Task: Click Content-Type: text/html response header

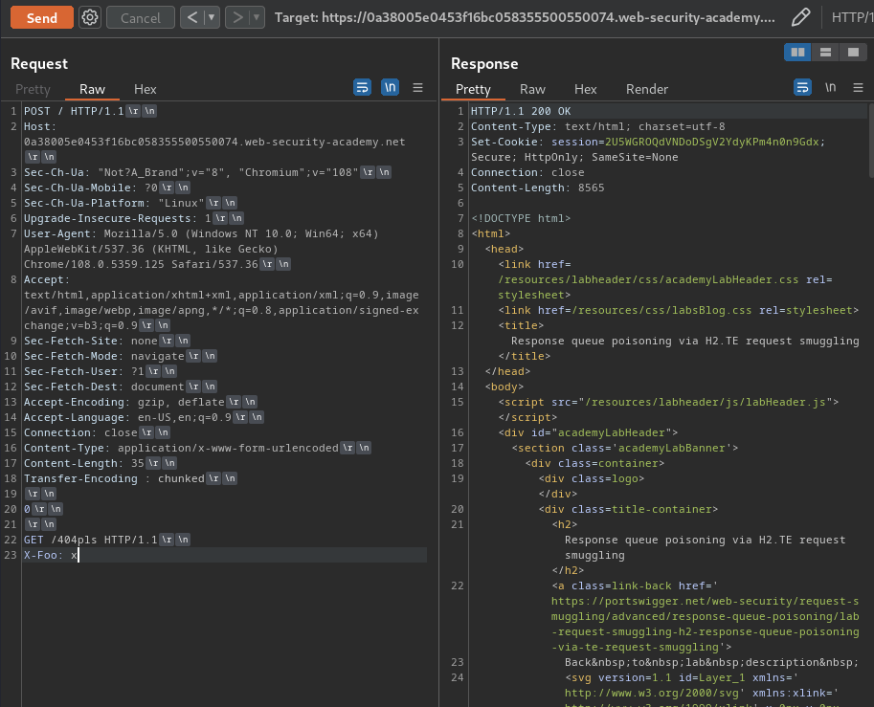Action: click(598, 126)
